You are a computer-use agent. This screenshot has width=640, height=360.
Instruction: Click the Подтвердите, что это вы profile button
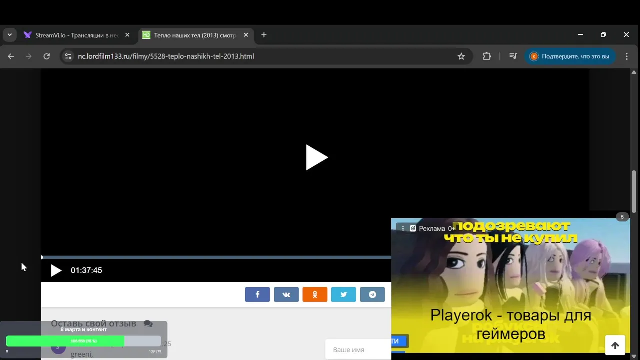click(570, 56)
